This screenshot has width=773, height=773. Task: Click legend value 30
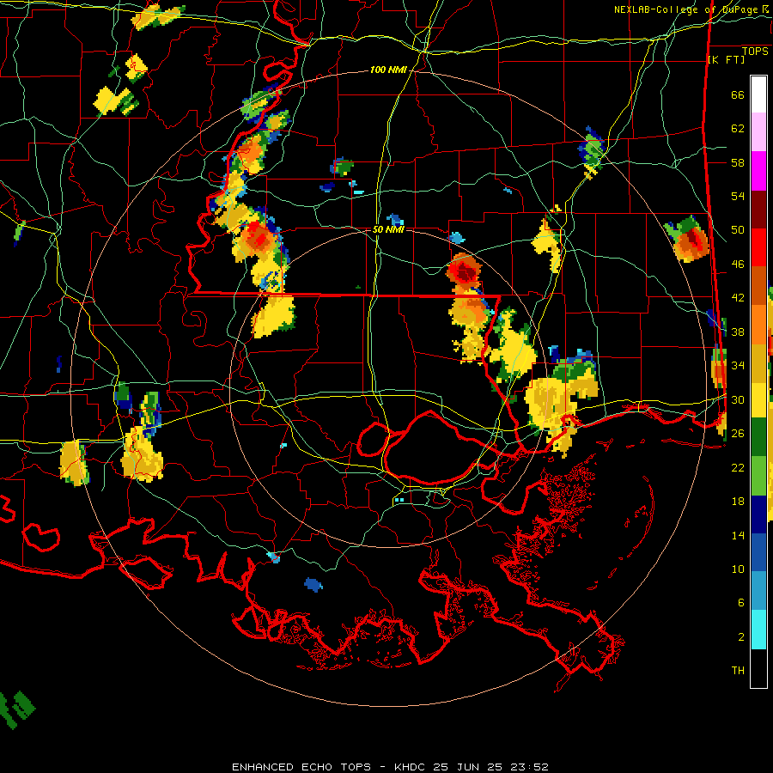point(738,399)
